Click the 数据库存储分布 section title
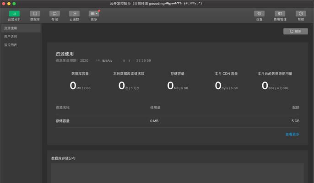Screen dimensions: 314x183 click(x=63, y=158)
